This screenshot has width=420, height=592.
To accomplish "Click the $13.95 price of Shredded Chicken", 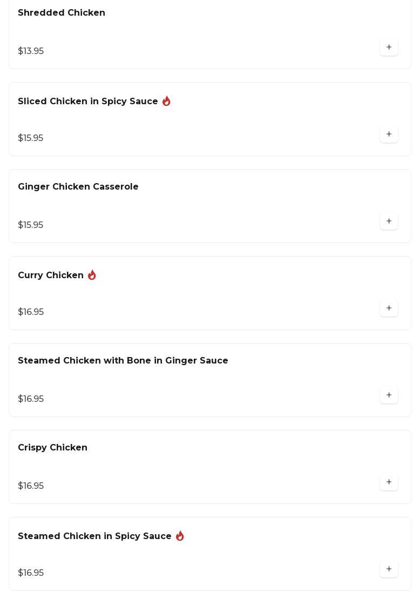I will pos(31,51).
